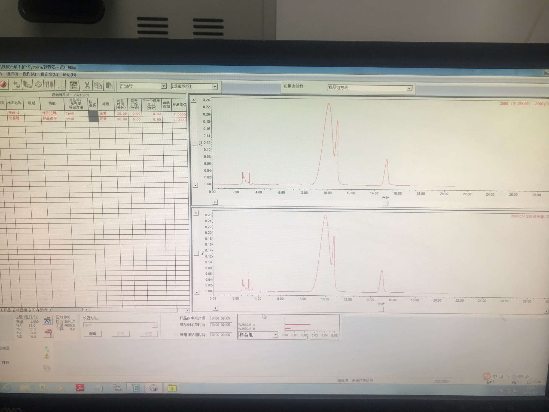The width and height of the screenshot is (549, 412).
Task: Switch to the 样品组 tab
Action: tap(21, 310)
